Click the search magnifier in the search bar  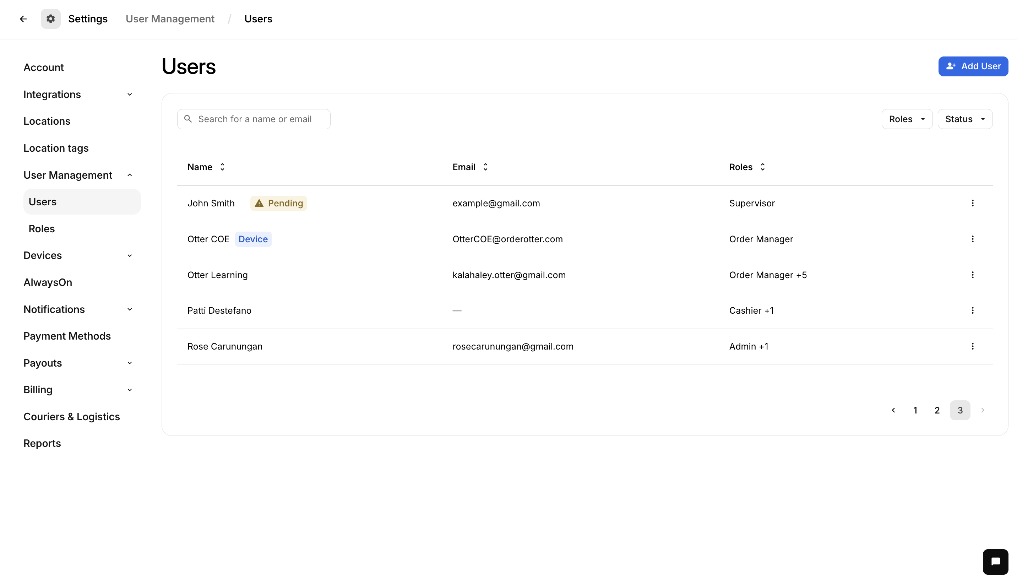189,119
